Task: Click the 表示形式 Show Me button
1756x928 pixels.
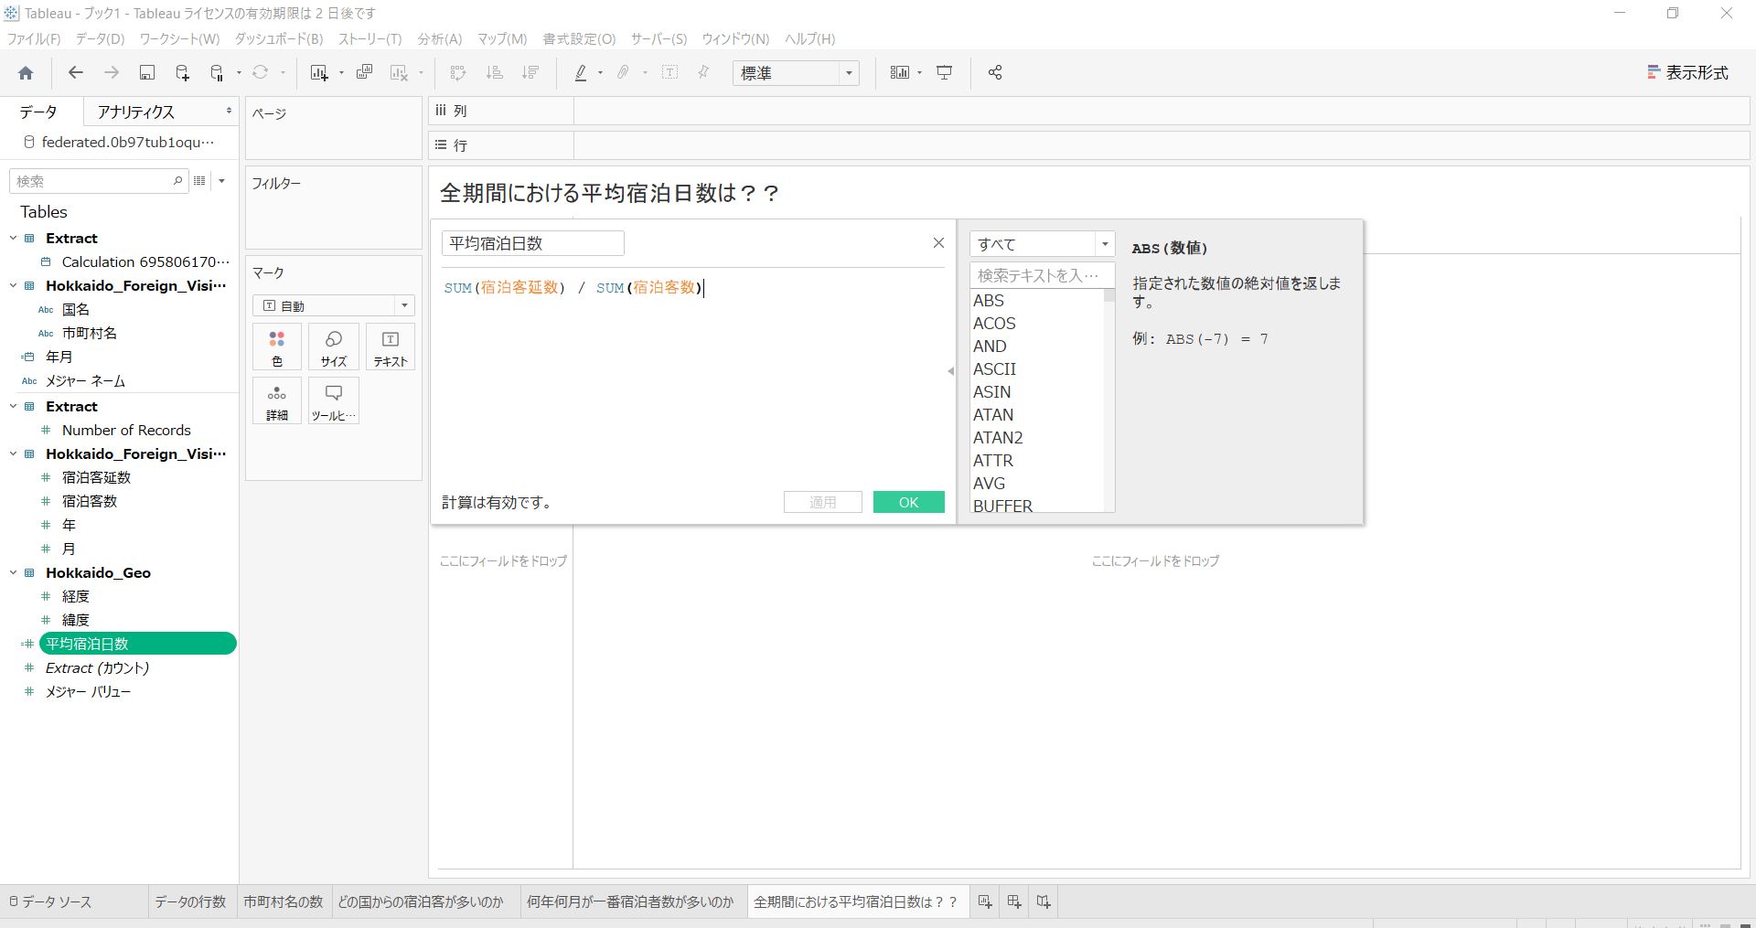Action: (1688, 73)
